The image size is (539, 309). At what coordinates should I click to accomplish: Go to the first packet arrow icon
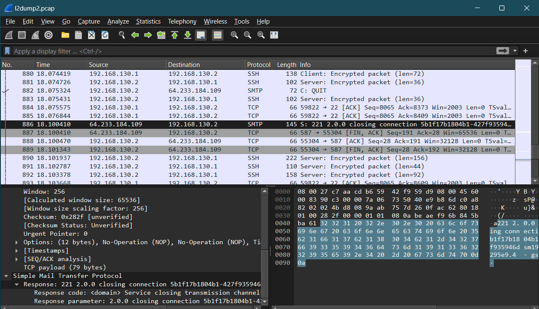coord(175,35)
